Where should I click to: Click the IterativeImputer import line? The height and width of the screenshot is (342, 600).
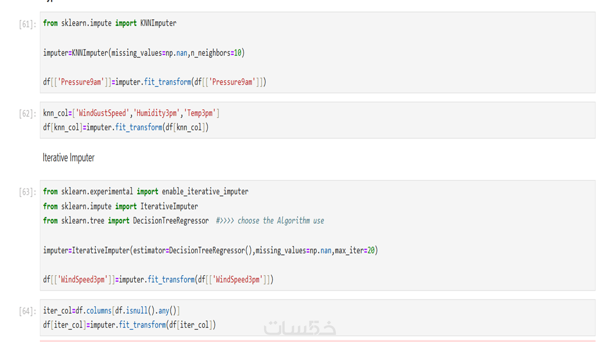(x=120, y=206)
